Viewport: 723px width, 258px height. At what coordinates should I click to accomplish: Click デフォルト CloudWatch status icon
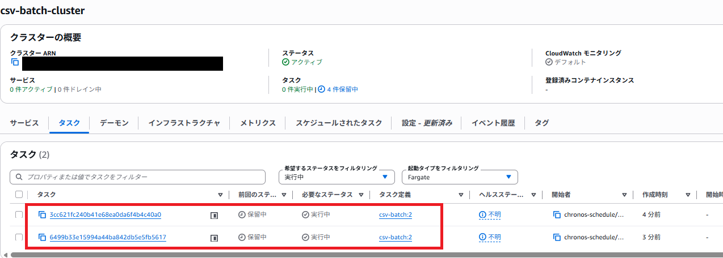pos(549,62)
